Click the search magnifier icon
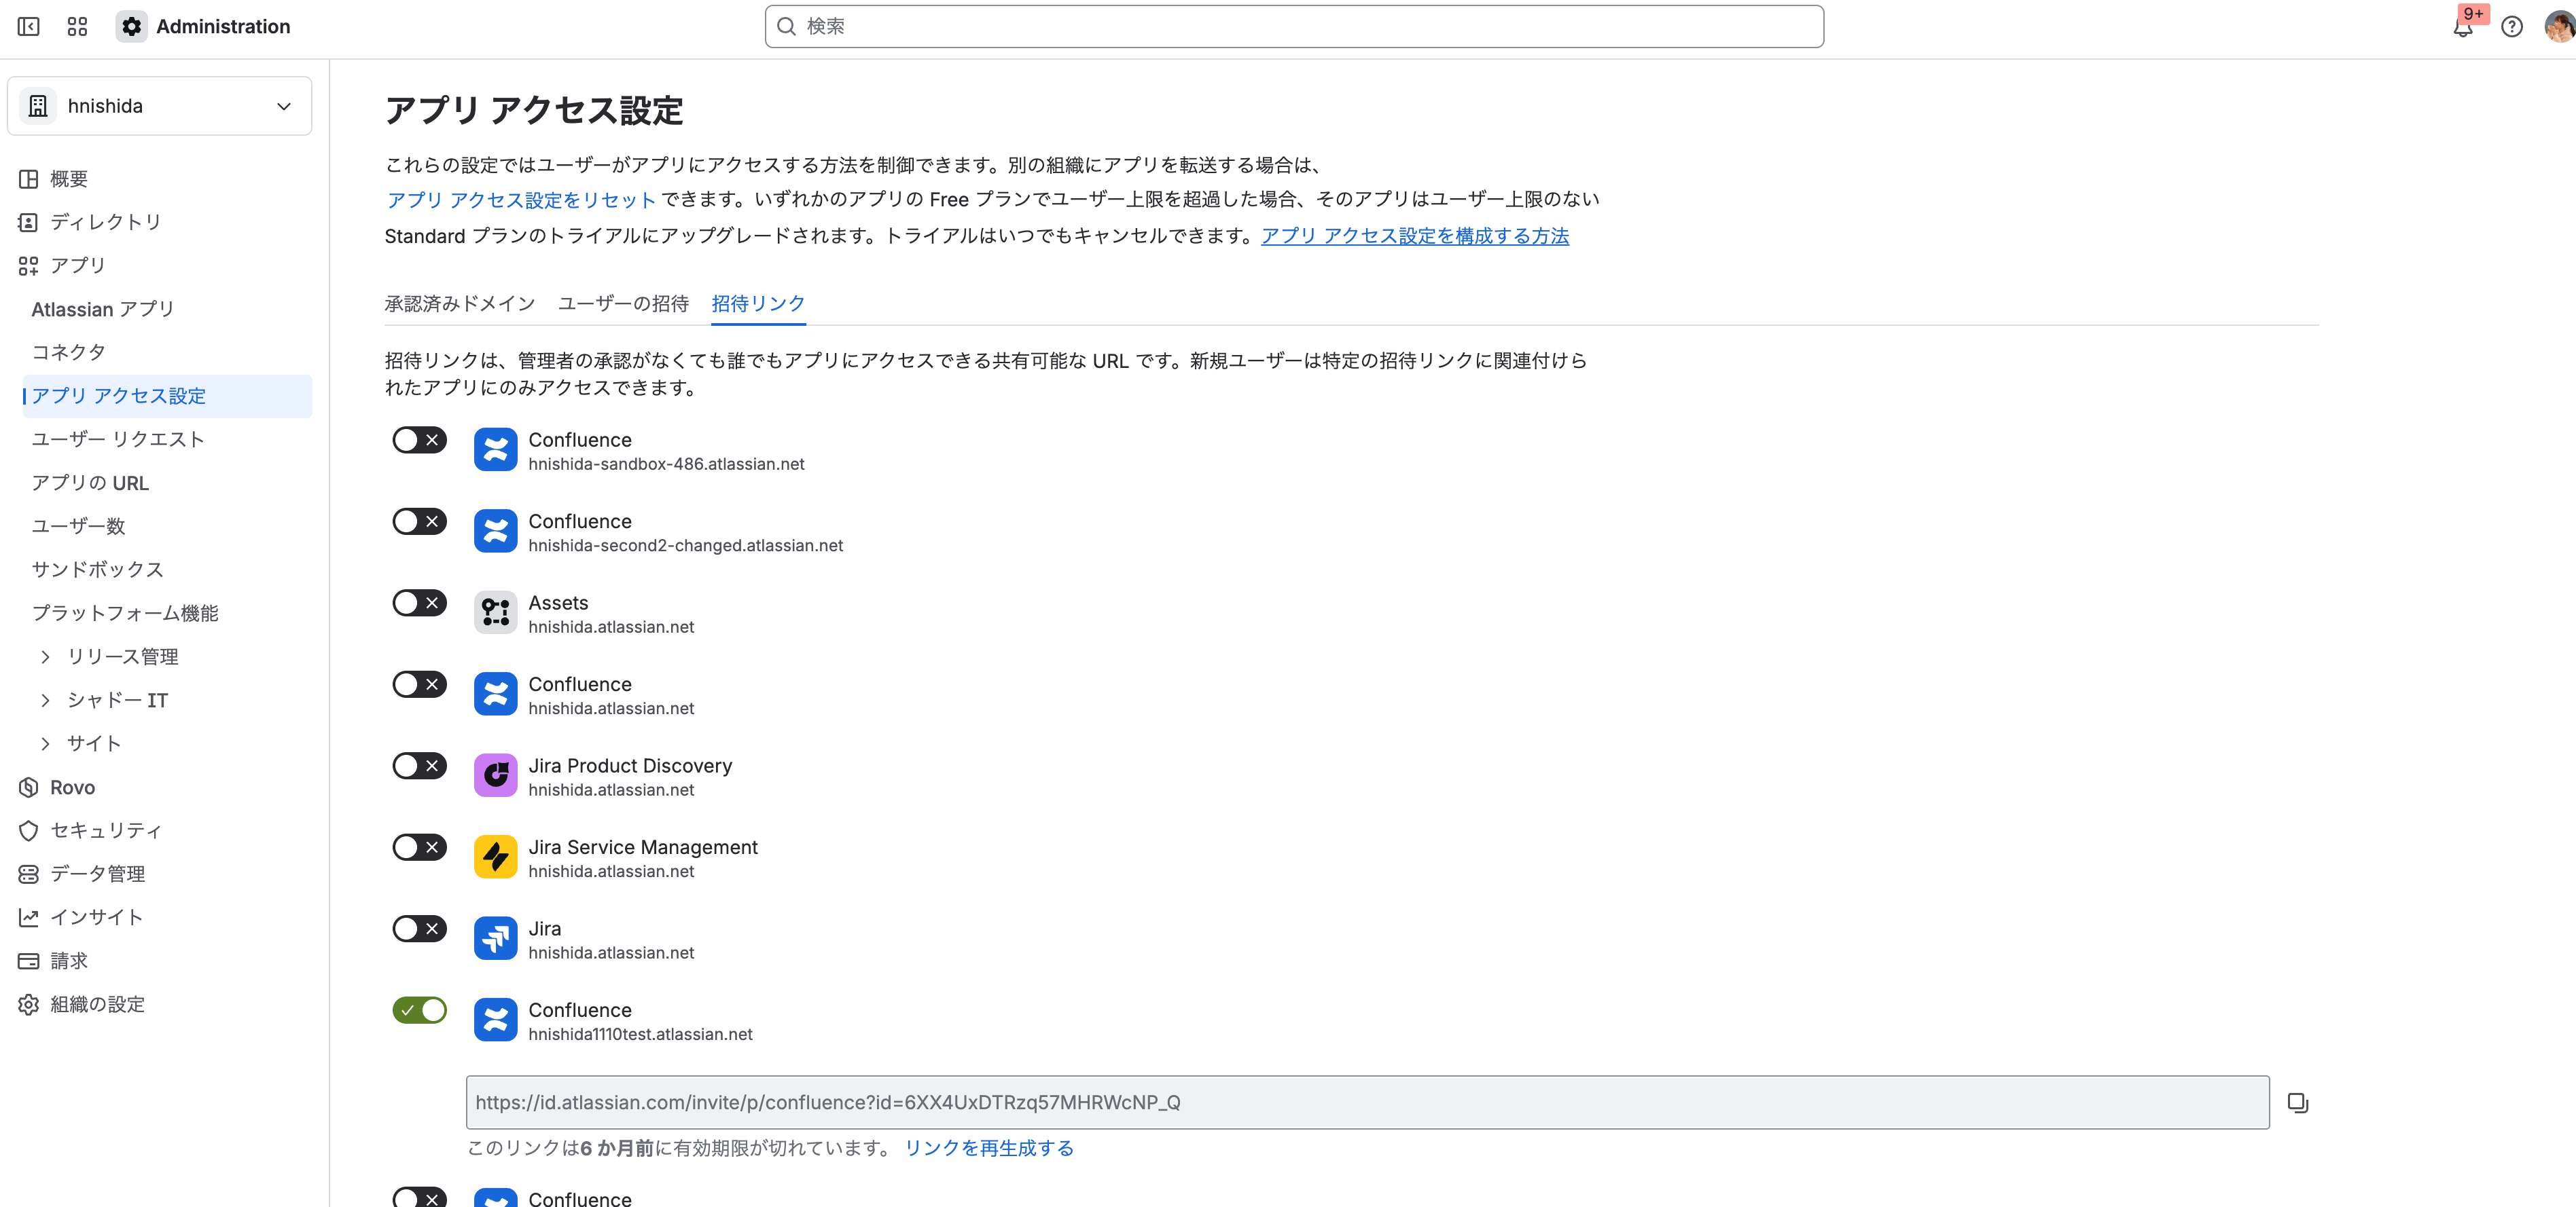The height and width of the screenshot is (1207, 2576). click(x=787, y=27)
